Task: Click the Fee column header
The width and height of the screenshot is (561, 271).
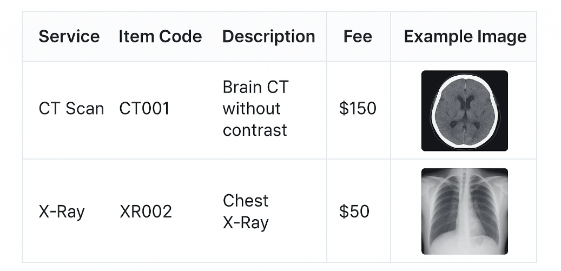Action: coord(358,37)
